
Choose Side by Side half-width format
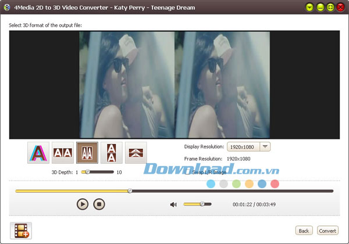tap(87, 153)
